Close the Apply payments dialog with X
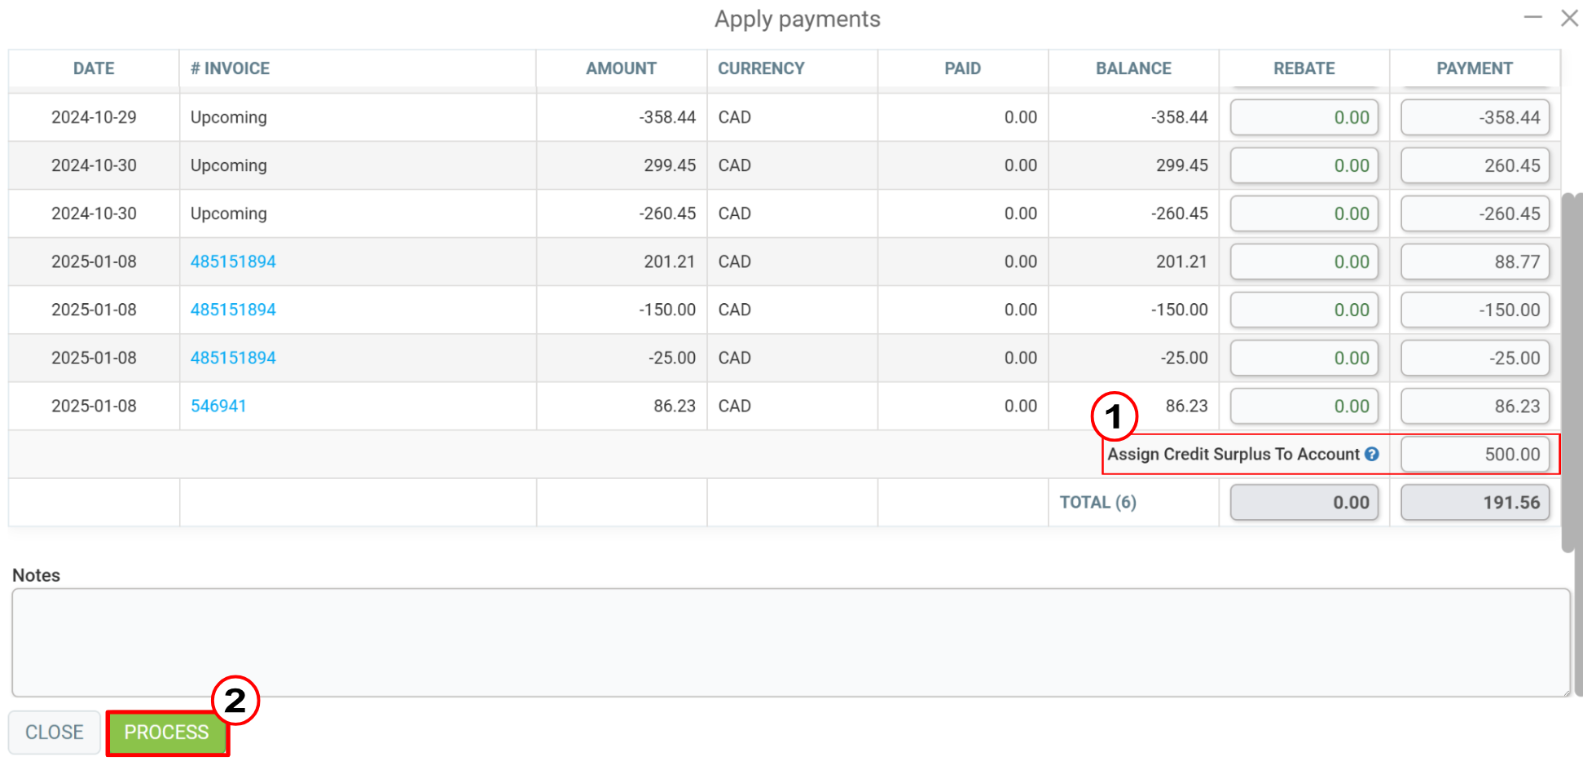 click(1569, 18)
